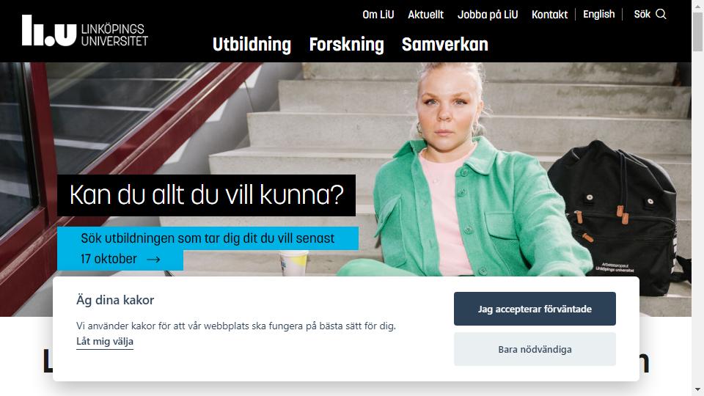Viewport: 704px width, 396px height.
Task: Go to Om LiU page
Action: pos(378,15)
